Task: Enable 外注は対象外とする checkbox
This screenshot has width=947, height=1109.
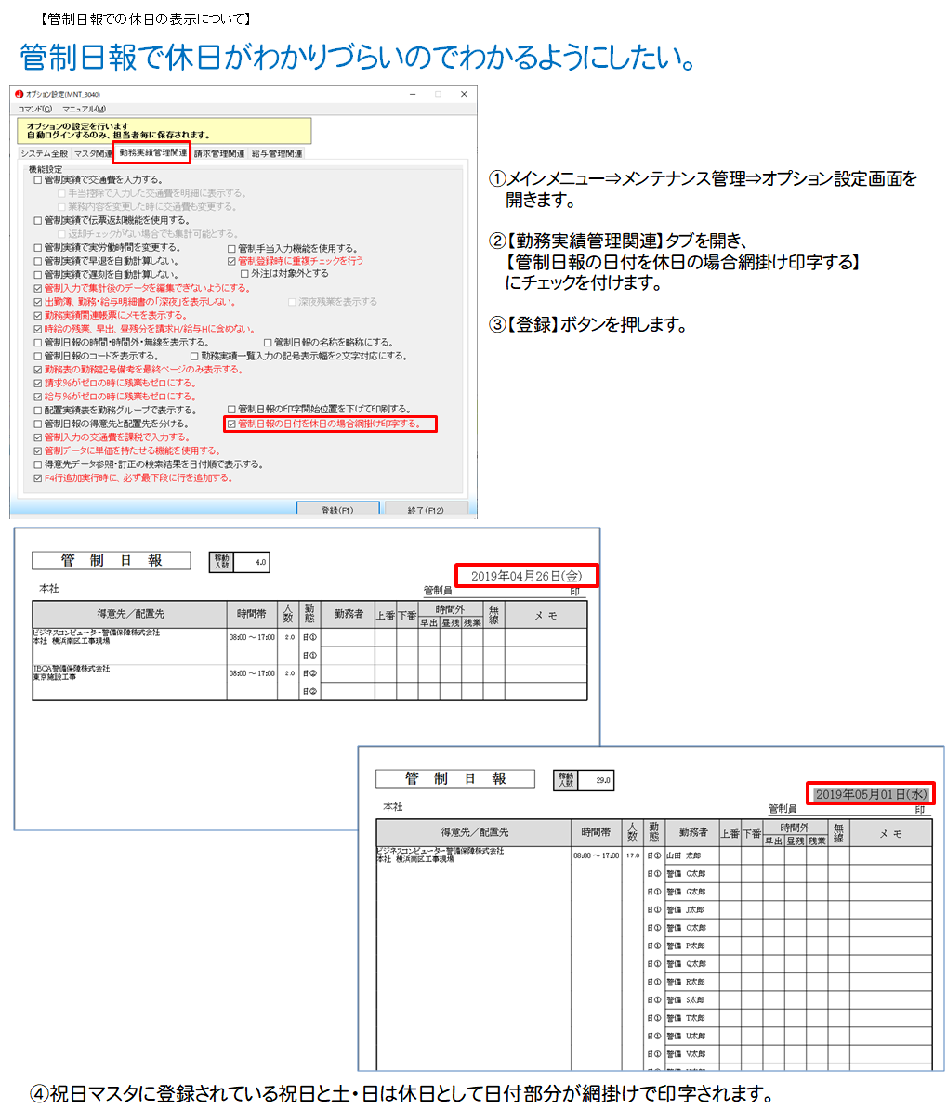Action: click(x=245, y=274)
